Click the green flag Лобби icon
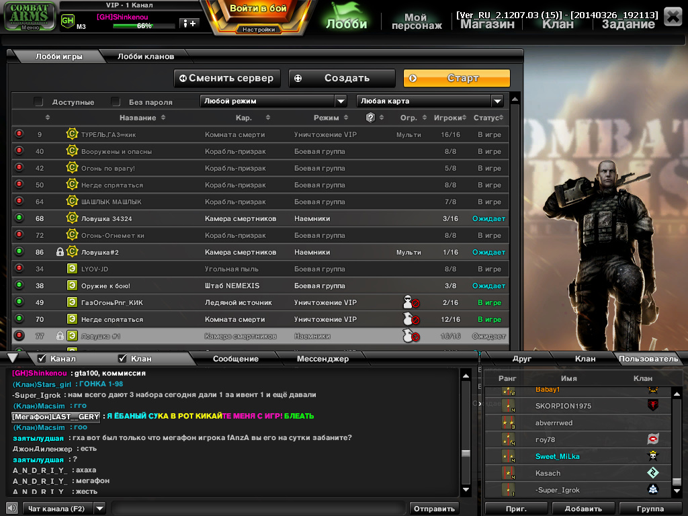The height and width of the screenshot is (516, 688). 346,16
